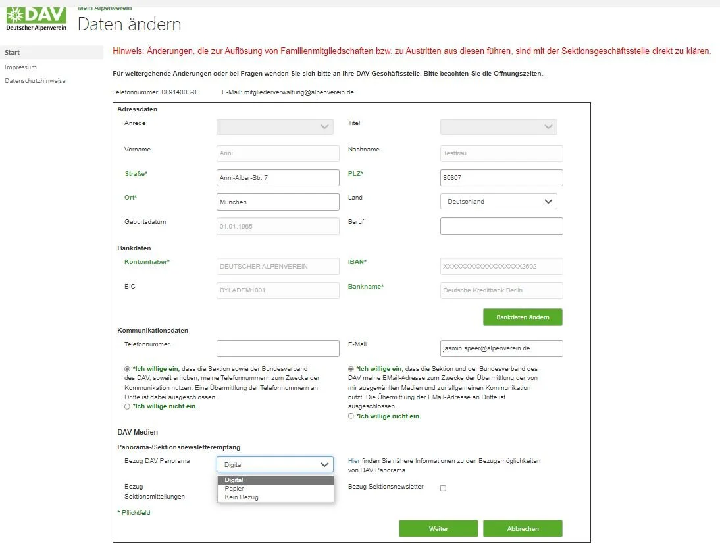Click the Abbrechen button
This screenshot has height=550, width=720.
tap(522, 529)
